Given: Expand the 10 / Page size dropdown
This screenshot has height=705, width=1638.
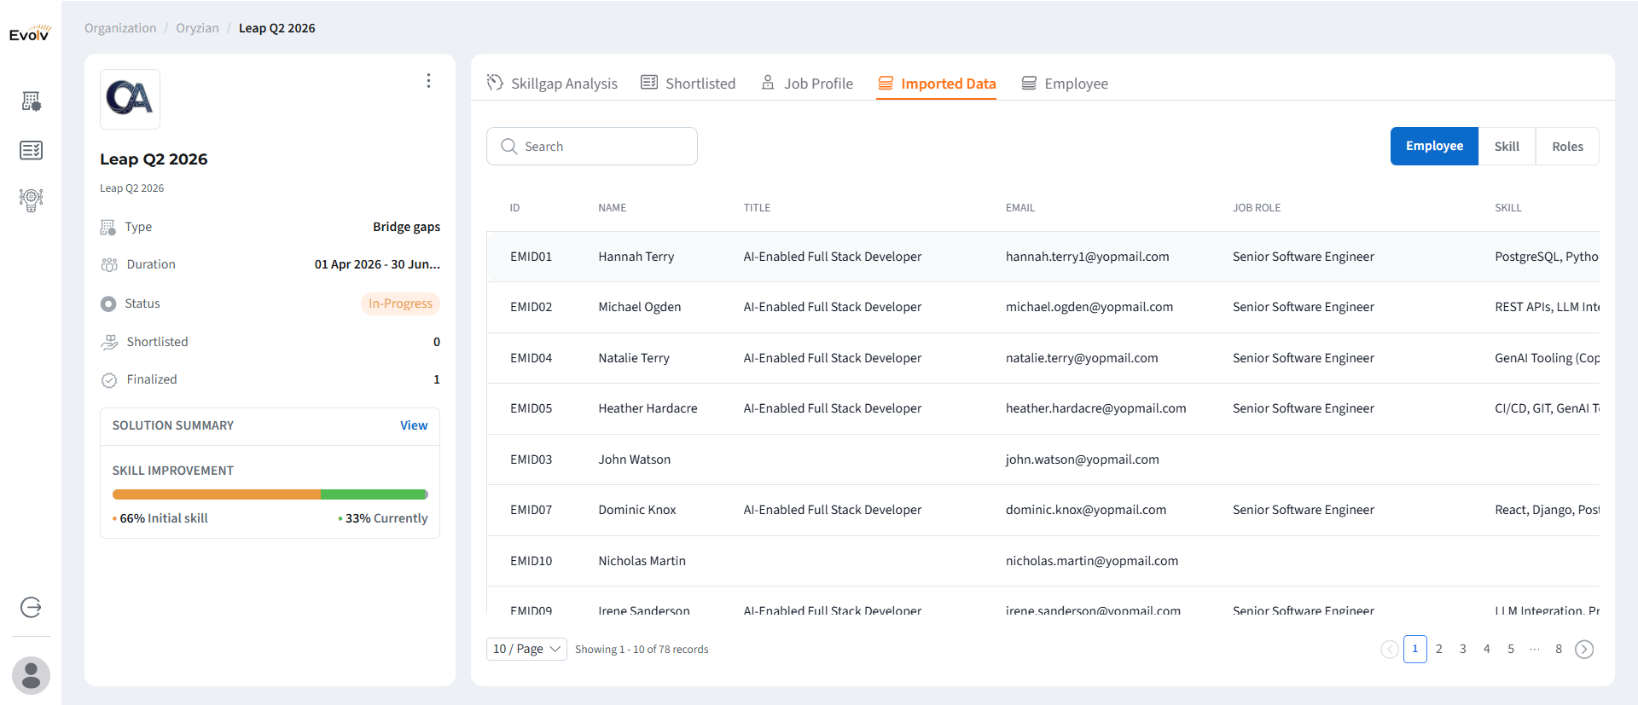Looking at the screenshot, I should click(526, 650).
